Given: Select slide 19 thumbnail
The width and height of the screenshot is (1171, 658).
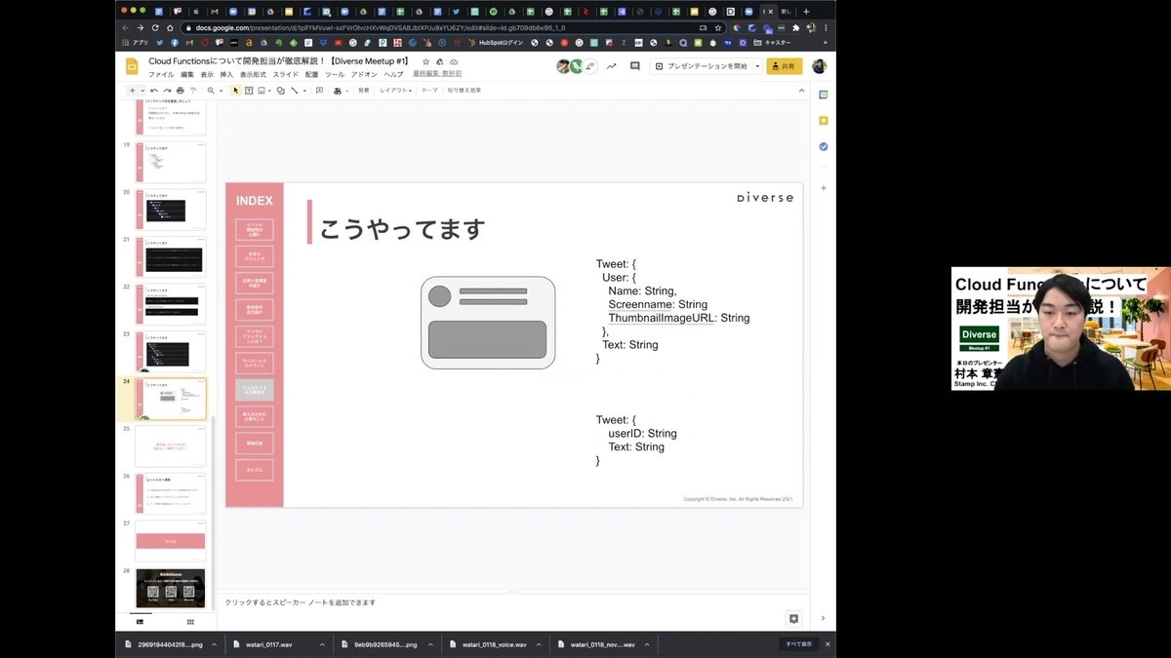Looking at the screenshot, I should [170, 162].
